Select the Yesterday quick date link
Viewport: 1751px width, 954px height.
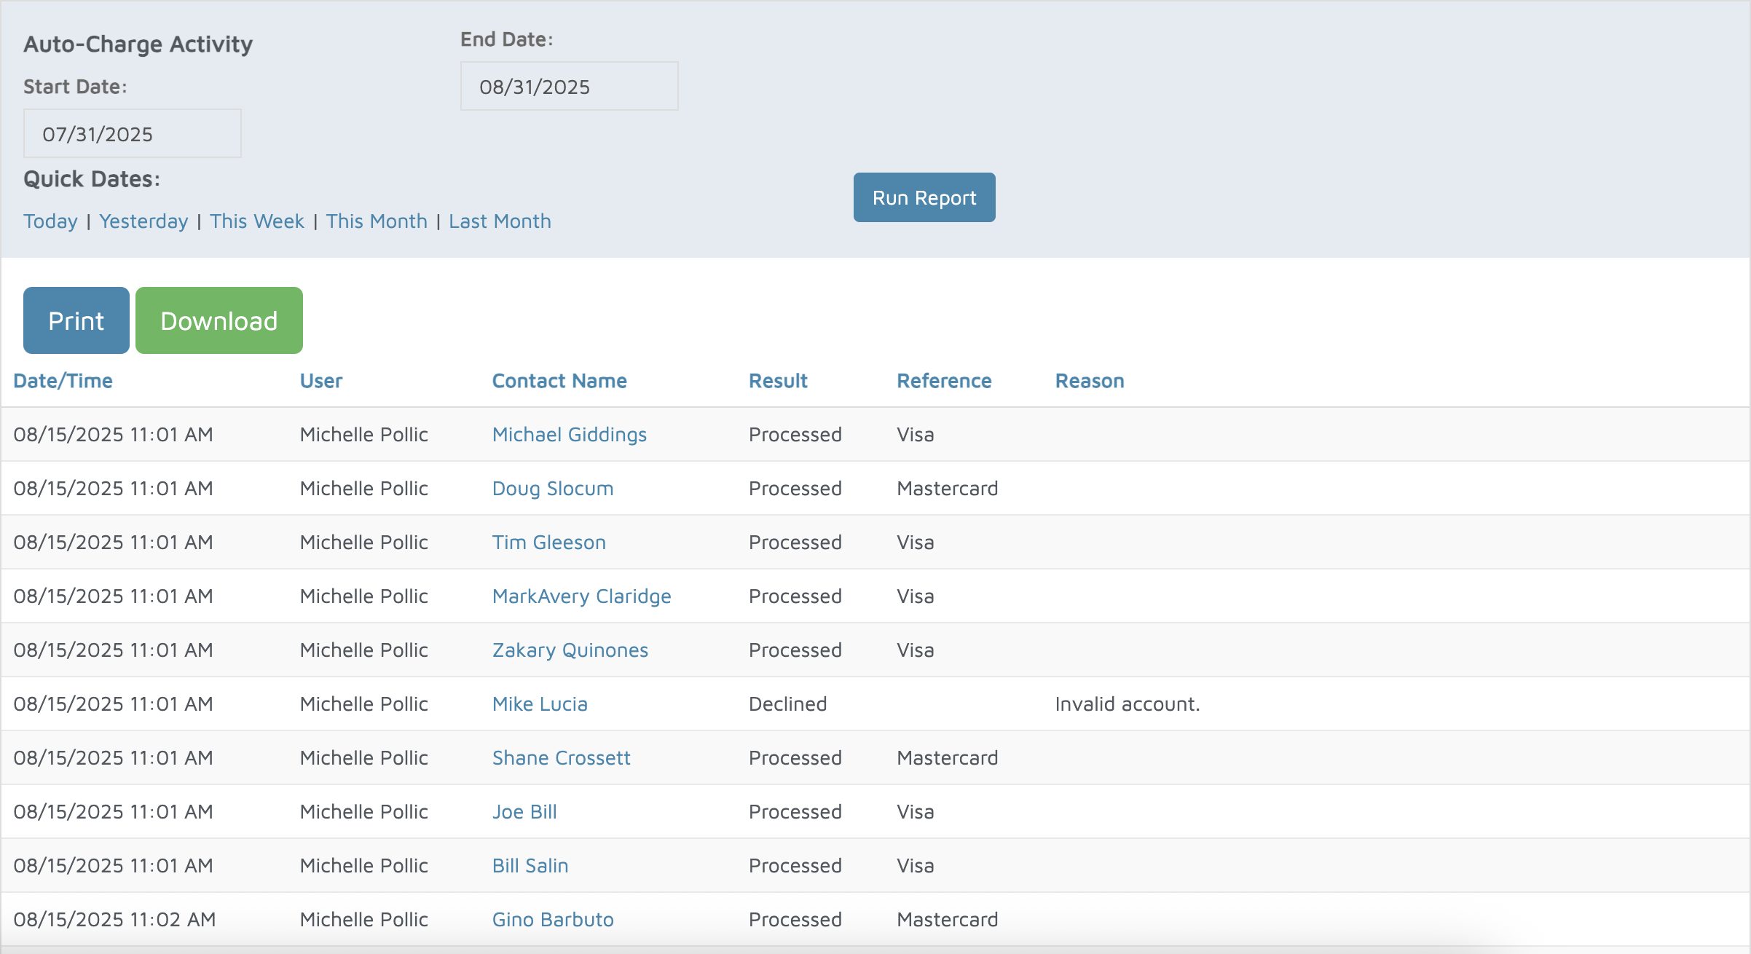coord(143,221)
